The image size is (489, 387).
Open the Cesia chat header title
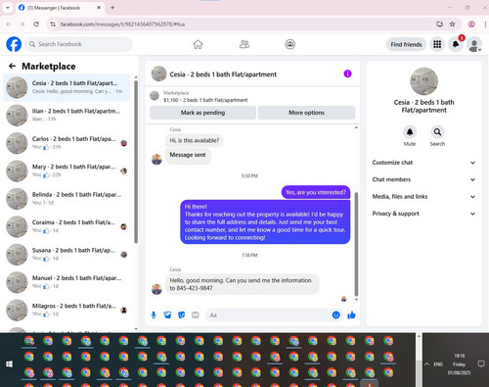tap(223, 74)
